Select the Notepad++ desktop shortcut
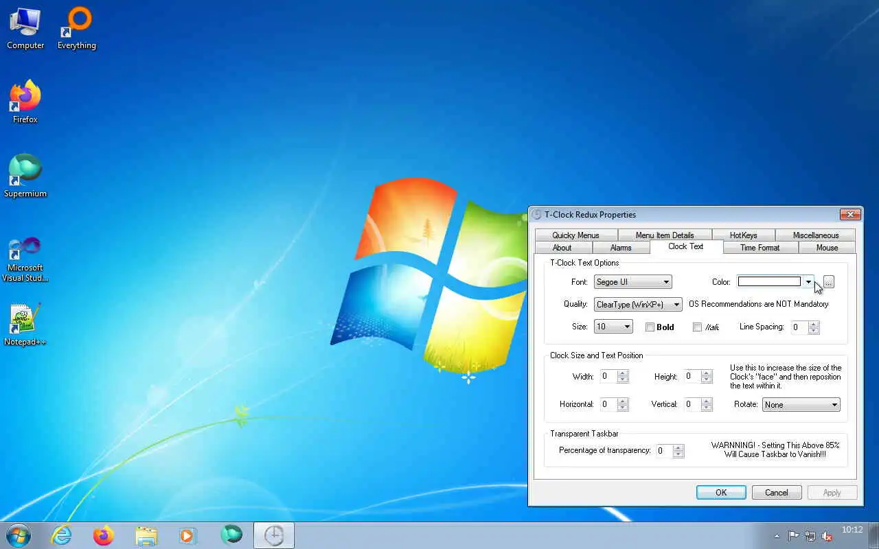Screen dimensions: 879x549 tap(25, 325)
